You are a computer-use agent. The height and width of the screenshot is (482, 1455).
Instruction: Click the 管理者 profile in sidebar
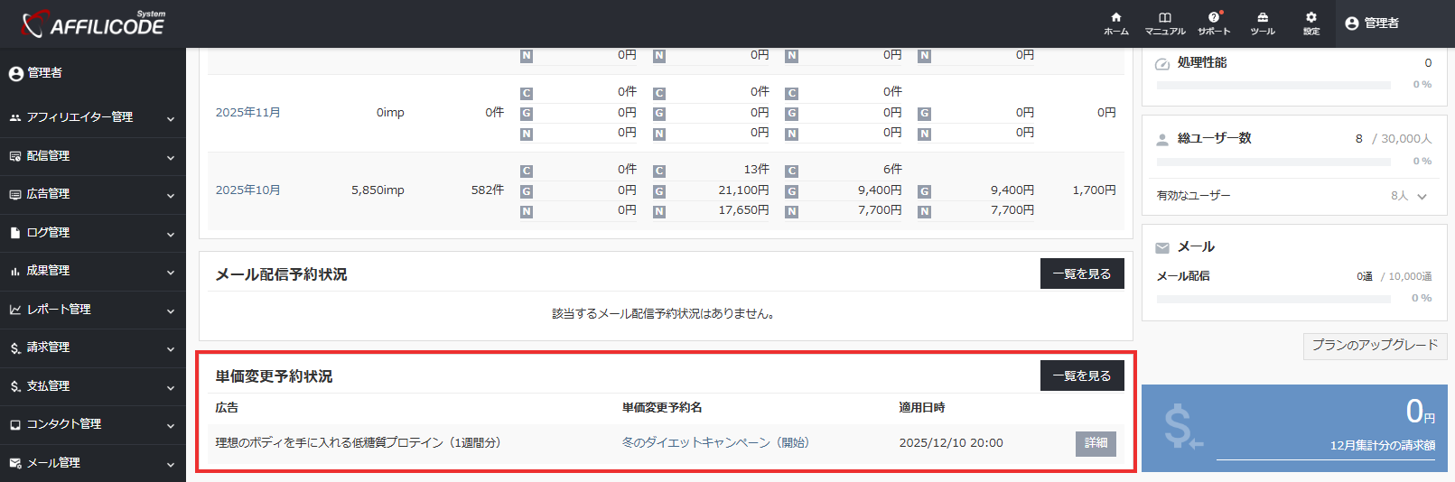pyautogui.click(x=36, y=73)
